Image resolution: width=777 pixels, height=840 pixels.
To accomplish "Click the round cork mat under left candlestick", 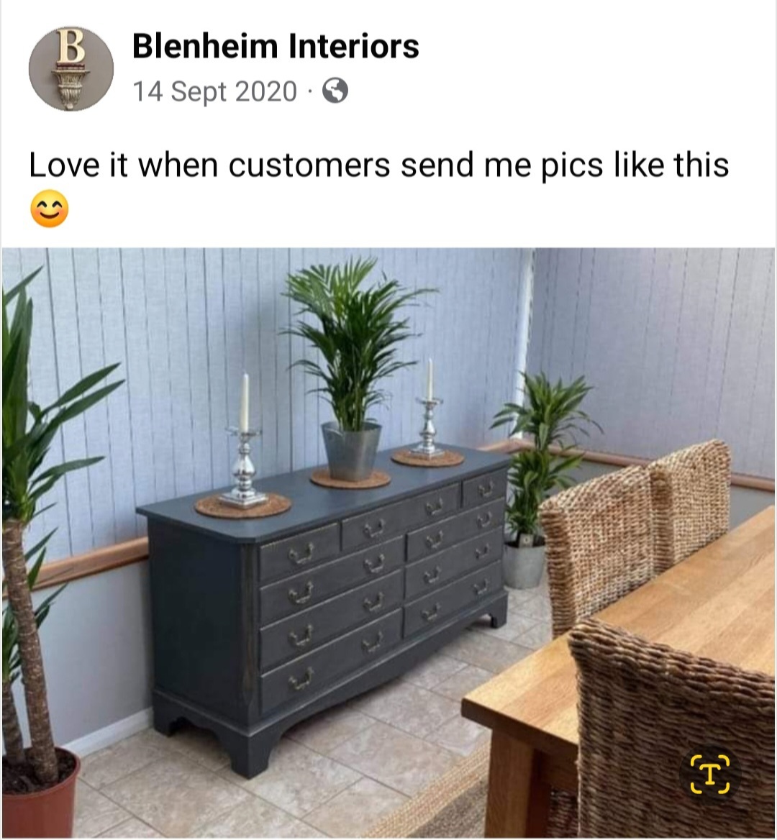I will pos(242,506).
